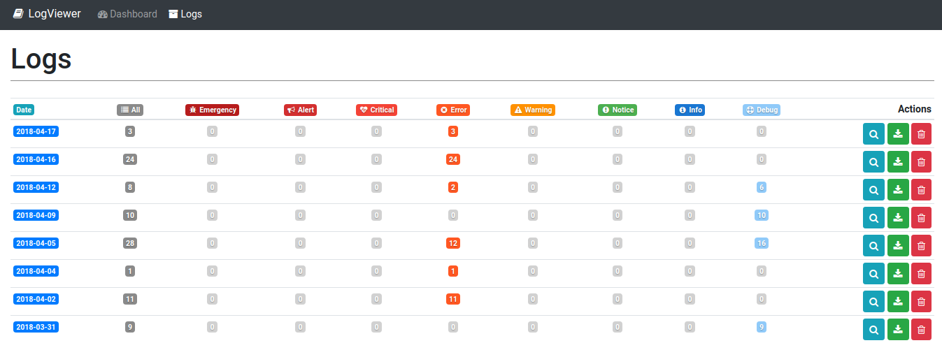Click the Info column header badge

(690, 110)
